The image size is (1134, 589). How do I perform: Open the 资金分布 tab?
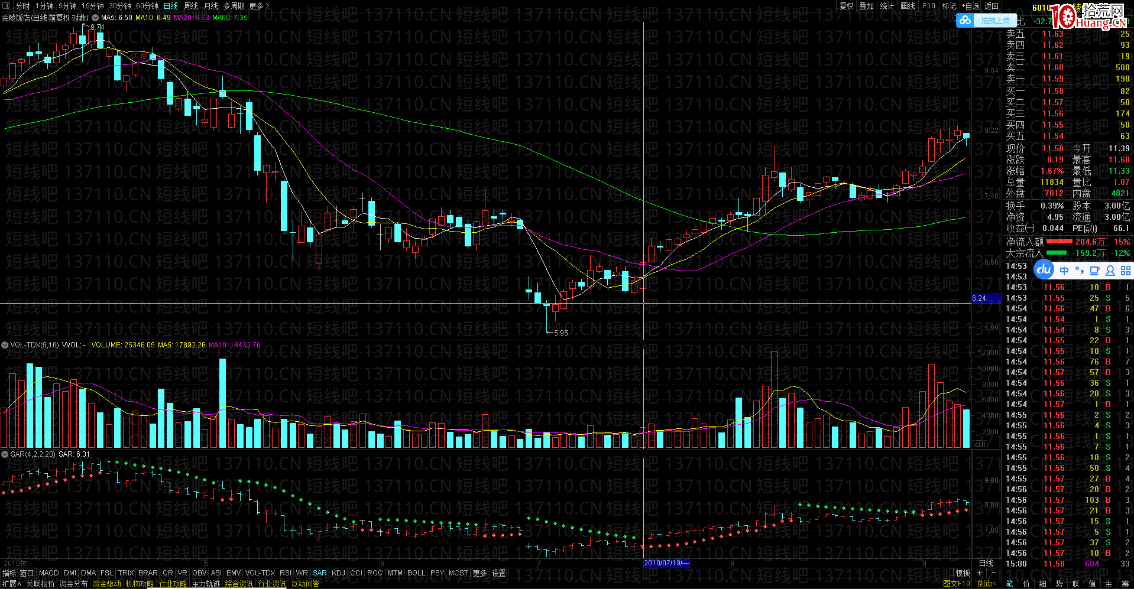tap(73, 584)
